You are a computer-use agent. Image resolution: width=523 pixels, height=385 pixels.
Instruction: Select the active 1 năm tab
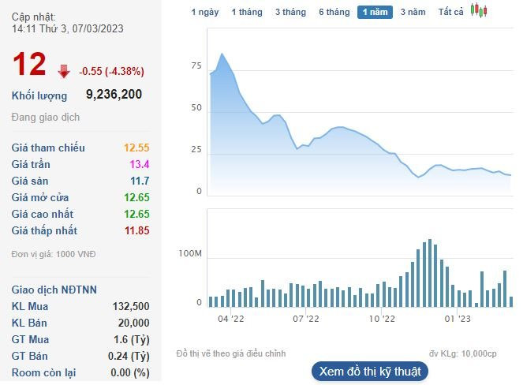tap(375, 13)
